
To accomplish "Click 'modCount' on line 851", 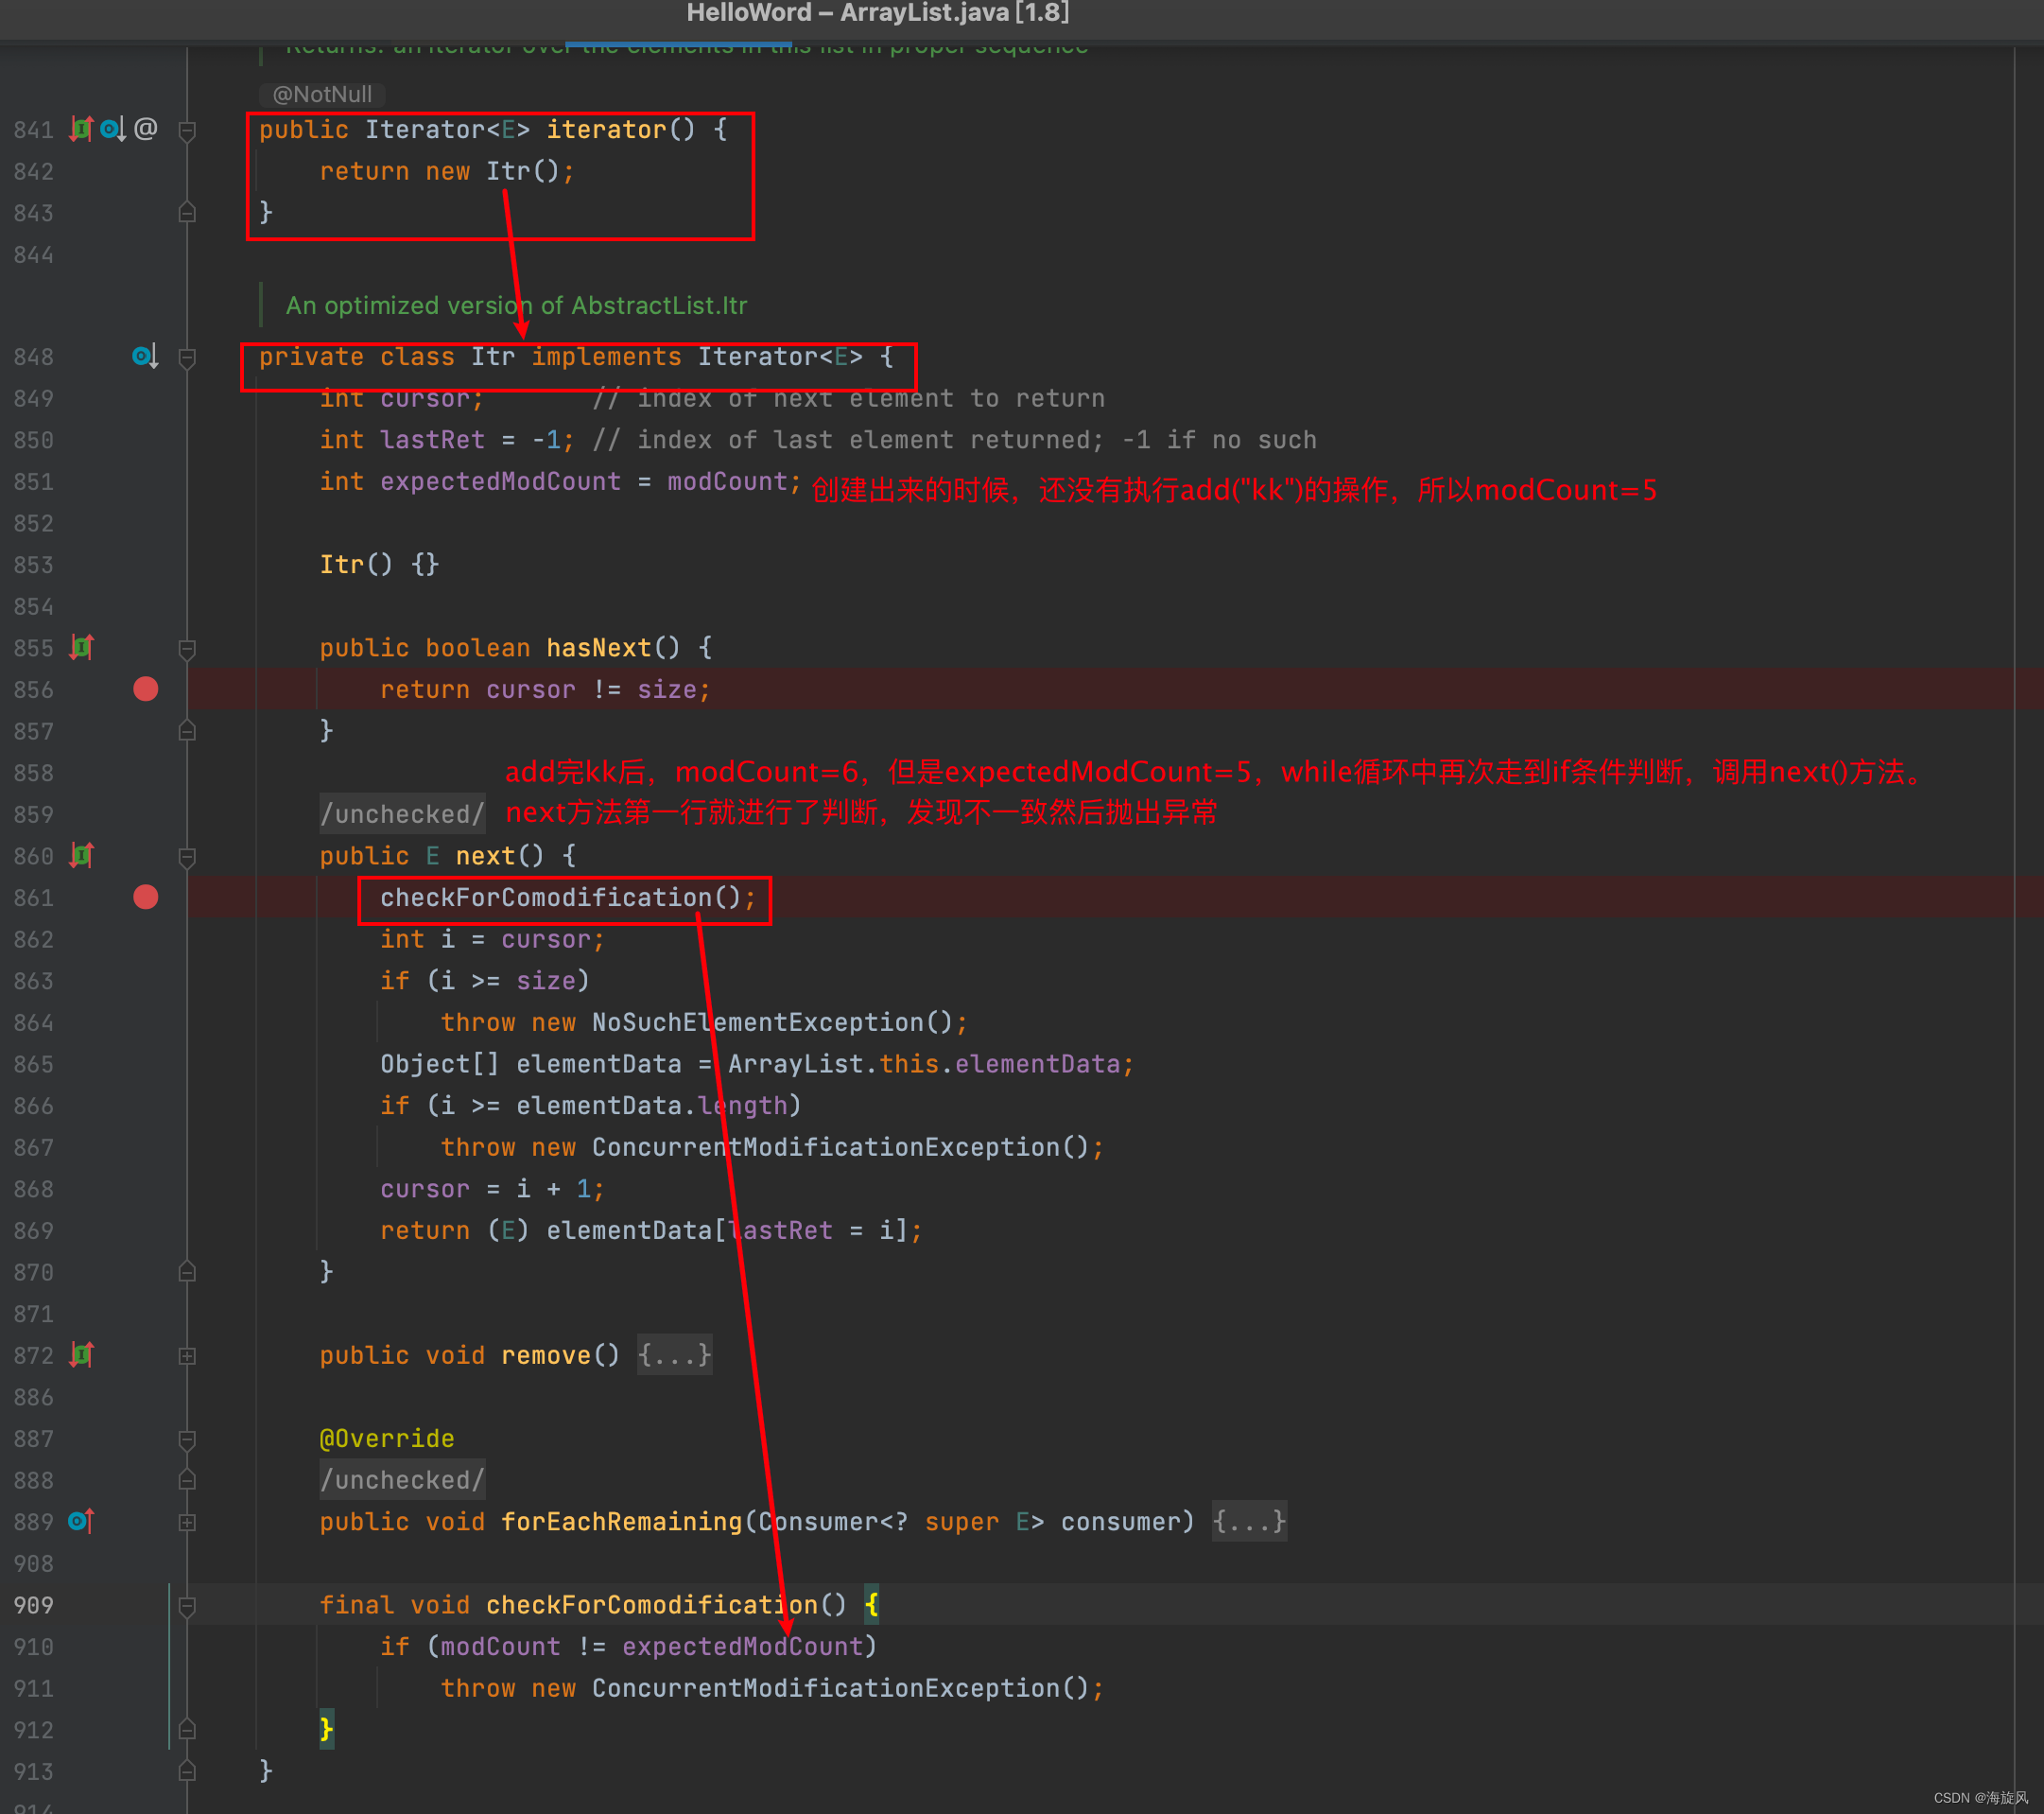I will (x=727, y=481).
